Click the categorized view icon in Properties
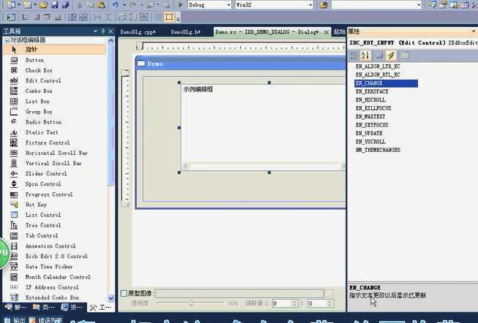The width and height of the screenshot is (478, 323). pyautogui.click(x=354, y=56)
